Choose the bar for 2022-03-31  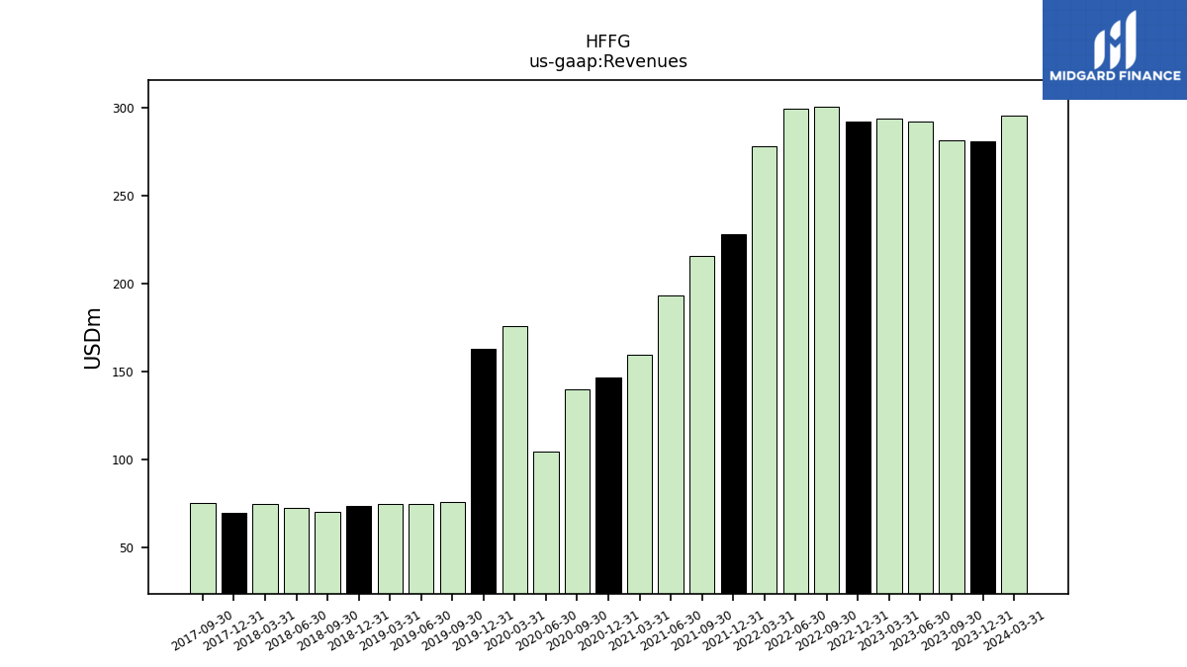click(765, 370)
